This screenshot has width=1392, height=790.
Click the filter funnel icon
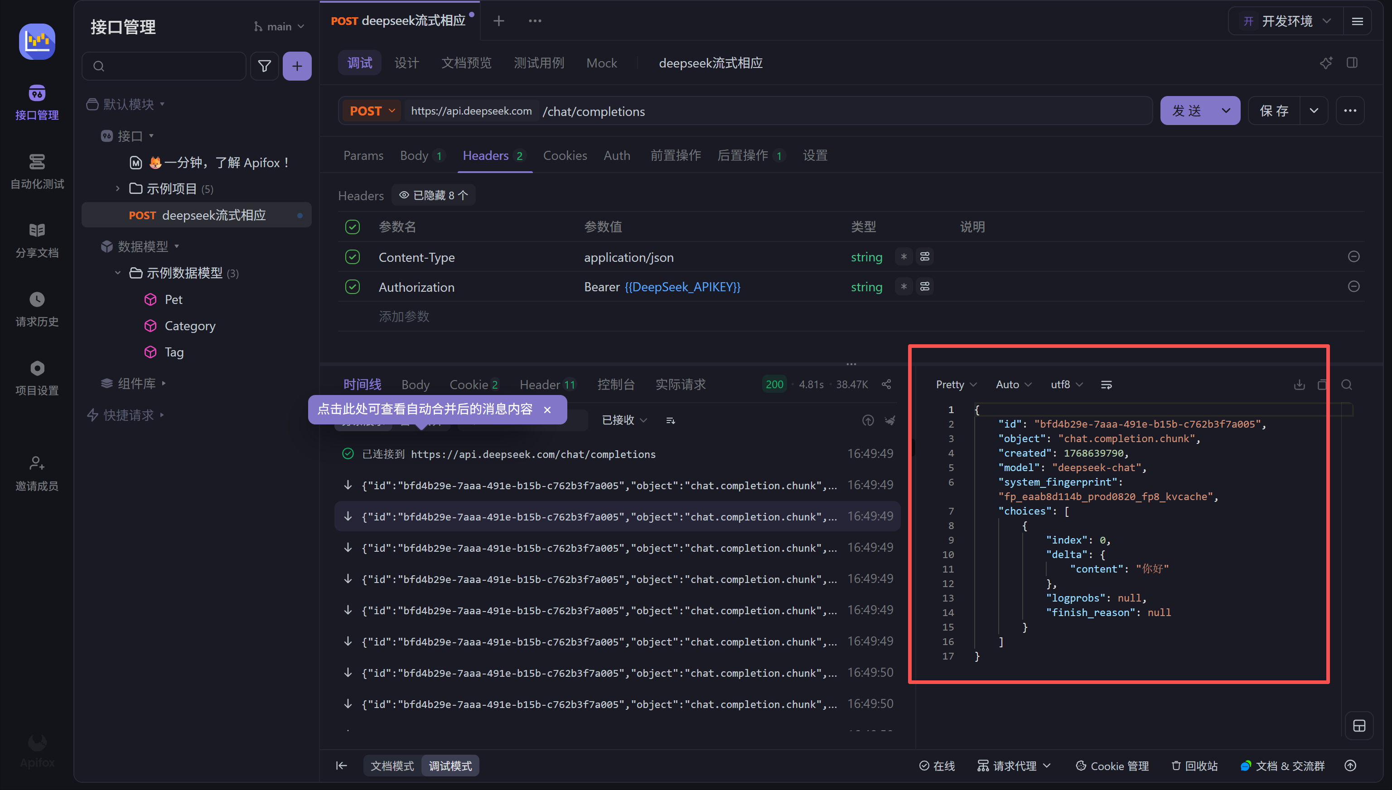coord(264,66)
